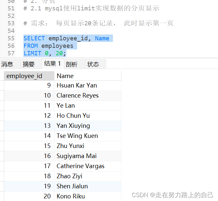
Task: Select the cell Hsuan Kar Yan
Action: point(88,86)
